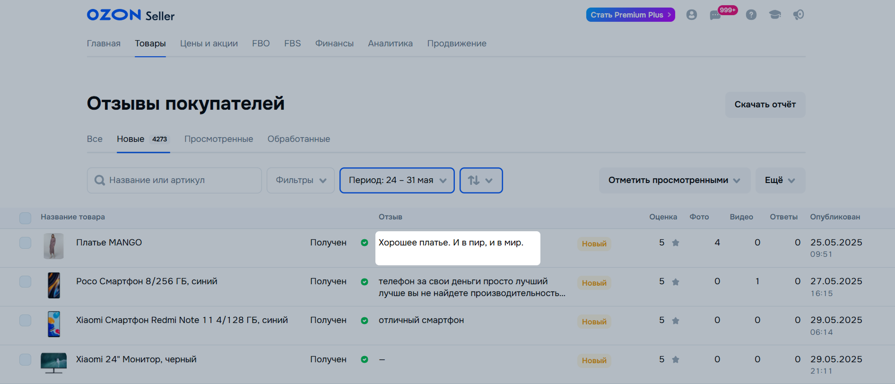Click Новый badge in Poco Смартфон row
Screen dimensions: 895x384
tap(594, 283)
